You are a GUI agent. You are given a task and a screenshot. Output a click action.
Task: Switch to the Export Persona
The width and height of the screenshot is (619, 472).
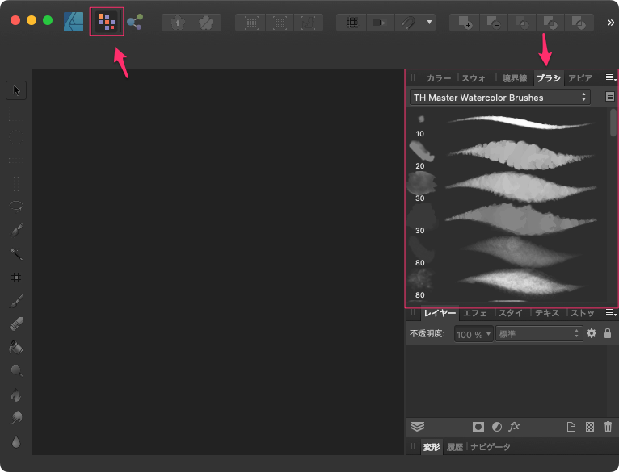pos(135,22)
